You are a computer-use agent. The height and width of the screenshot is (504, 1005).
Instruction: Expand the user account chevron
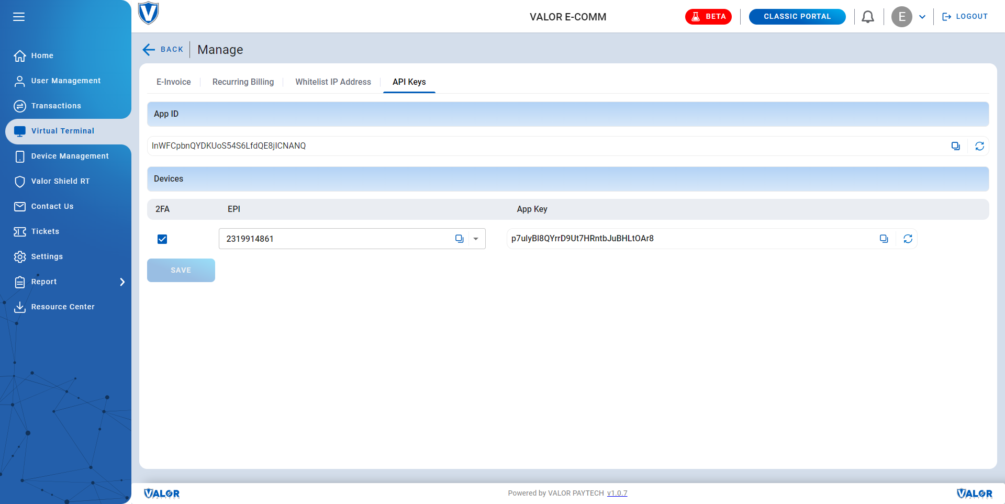coord(922,17)
